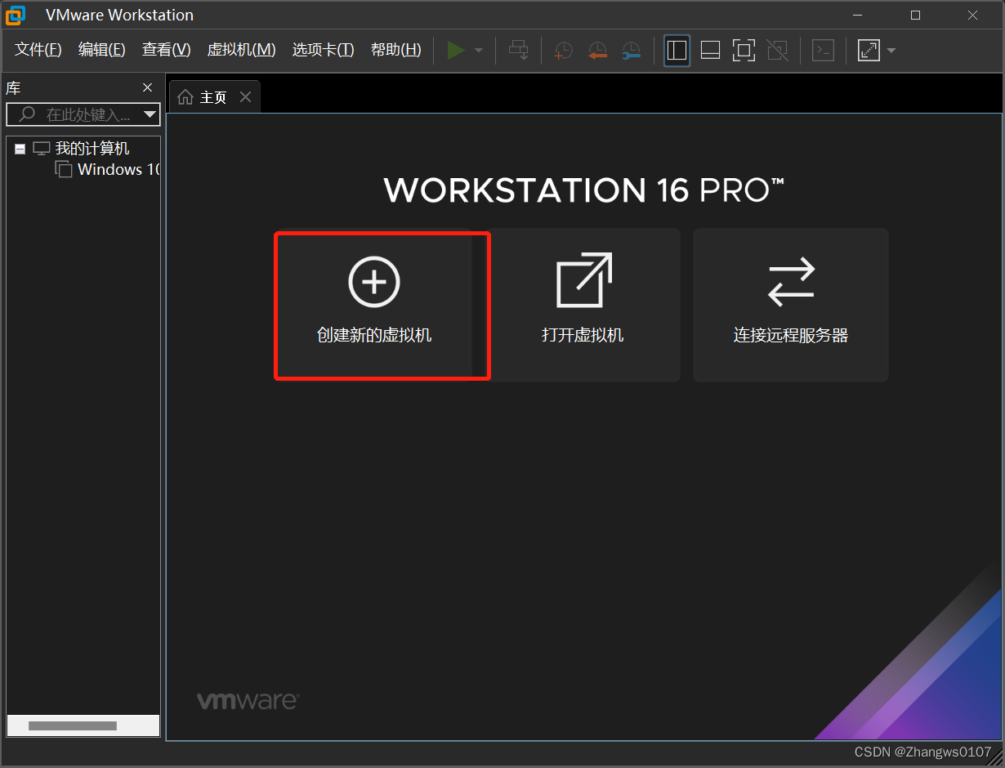Close the 主页 tab
The width and height of the screenshot is (1005, 768).
coord(245,97)
